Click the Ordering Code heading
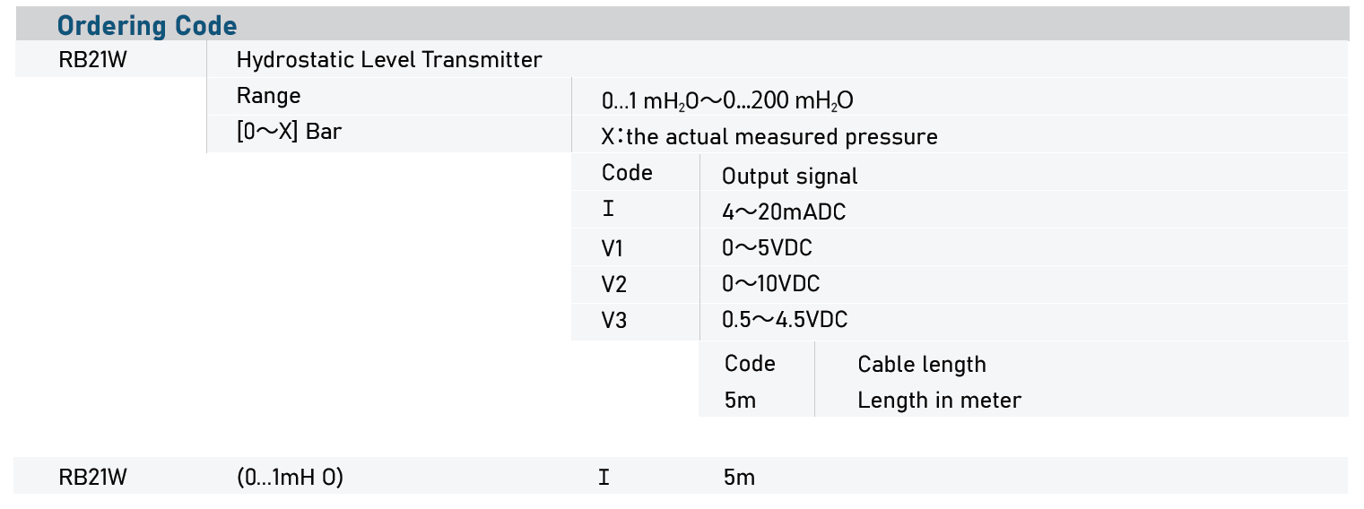1364x509 pixels. click(147, 25)
